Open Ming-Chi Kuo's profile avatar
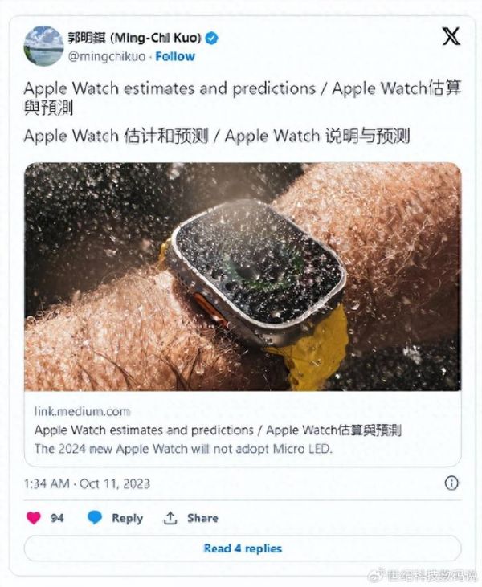This screenshot has width=482, height=587. 43,46
